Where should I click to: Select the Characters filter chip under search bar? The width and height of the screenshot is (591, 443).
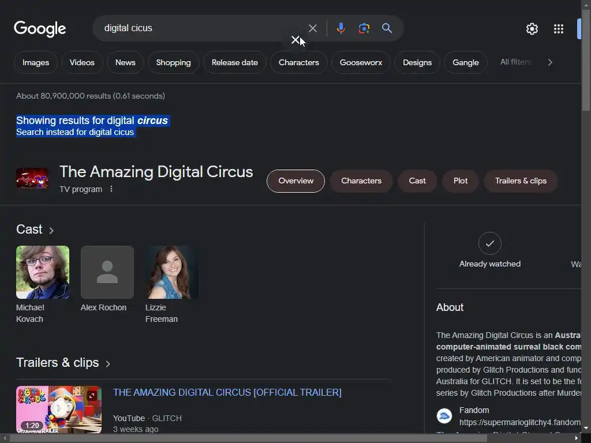click(x=298, y=62)
